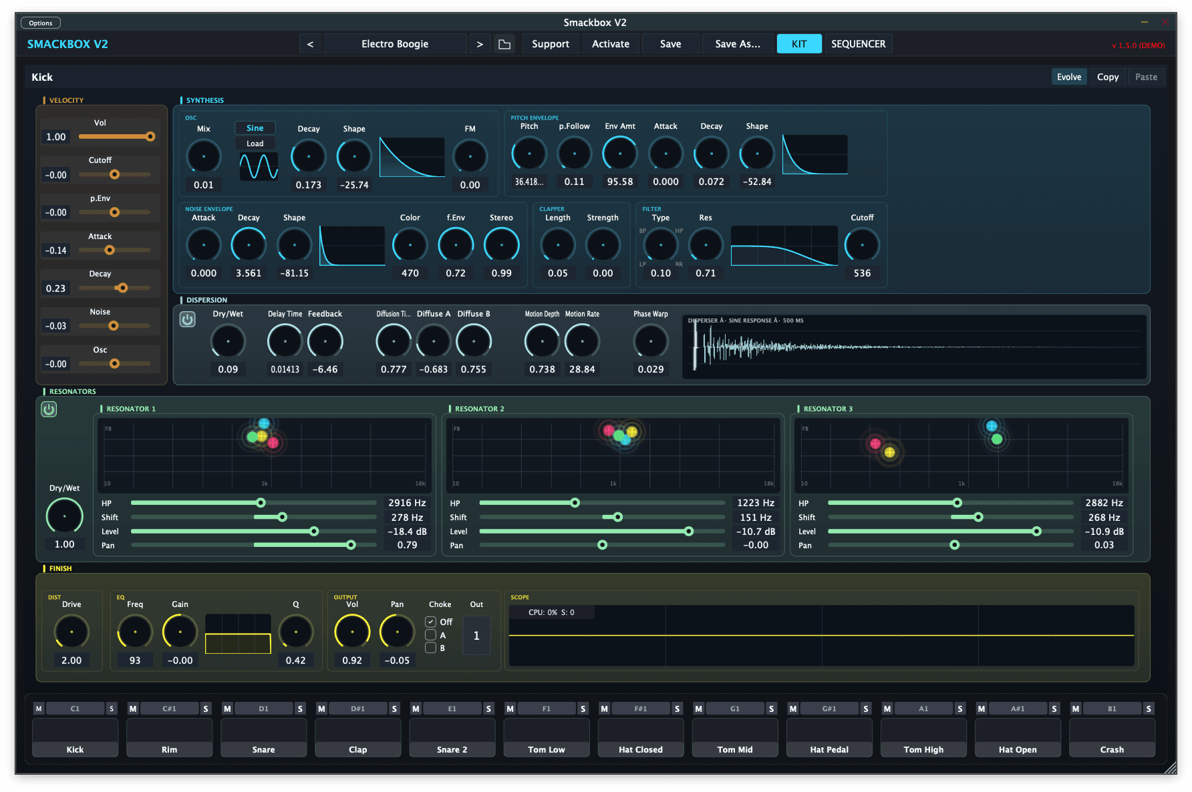This screenshot has width=1192, height=792.
Task: Click the Dist Drive knob
Action: 71,632
